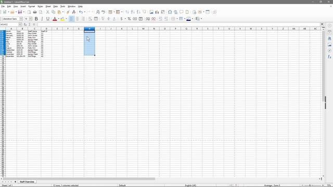This screenshot has height=187, width=333.
Task: Insert an image via toolbar icon
Action: click(x=151, y=12)
